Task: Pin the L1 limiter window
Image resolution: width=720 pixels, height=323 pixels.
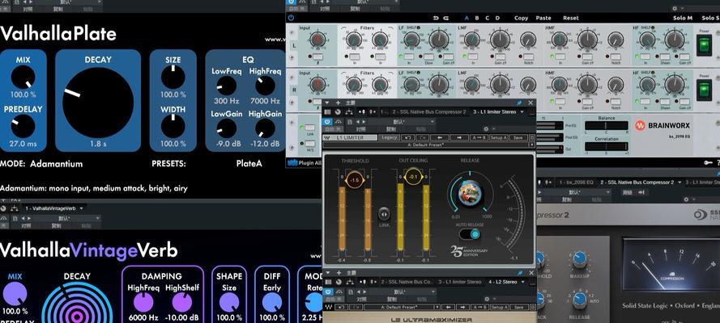Action: click(520, 103)
